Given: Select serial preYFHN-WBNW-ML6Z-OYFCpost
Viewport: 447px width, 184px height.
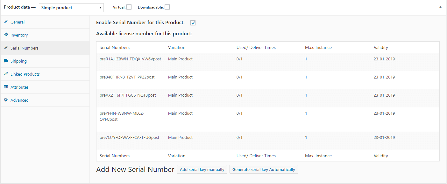Looking at the screenshot, I should 122,116.
